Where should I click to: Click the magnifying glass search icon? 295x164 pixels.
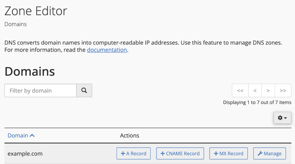point(84,90)
